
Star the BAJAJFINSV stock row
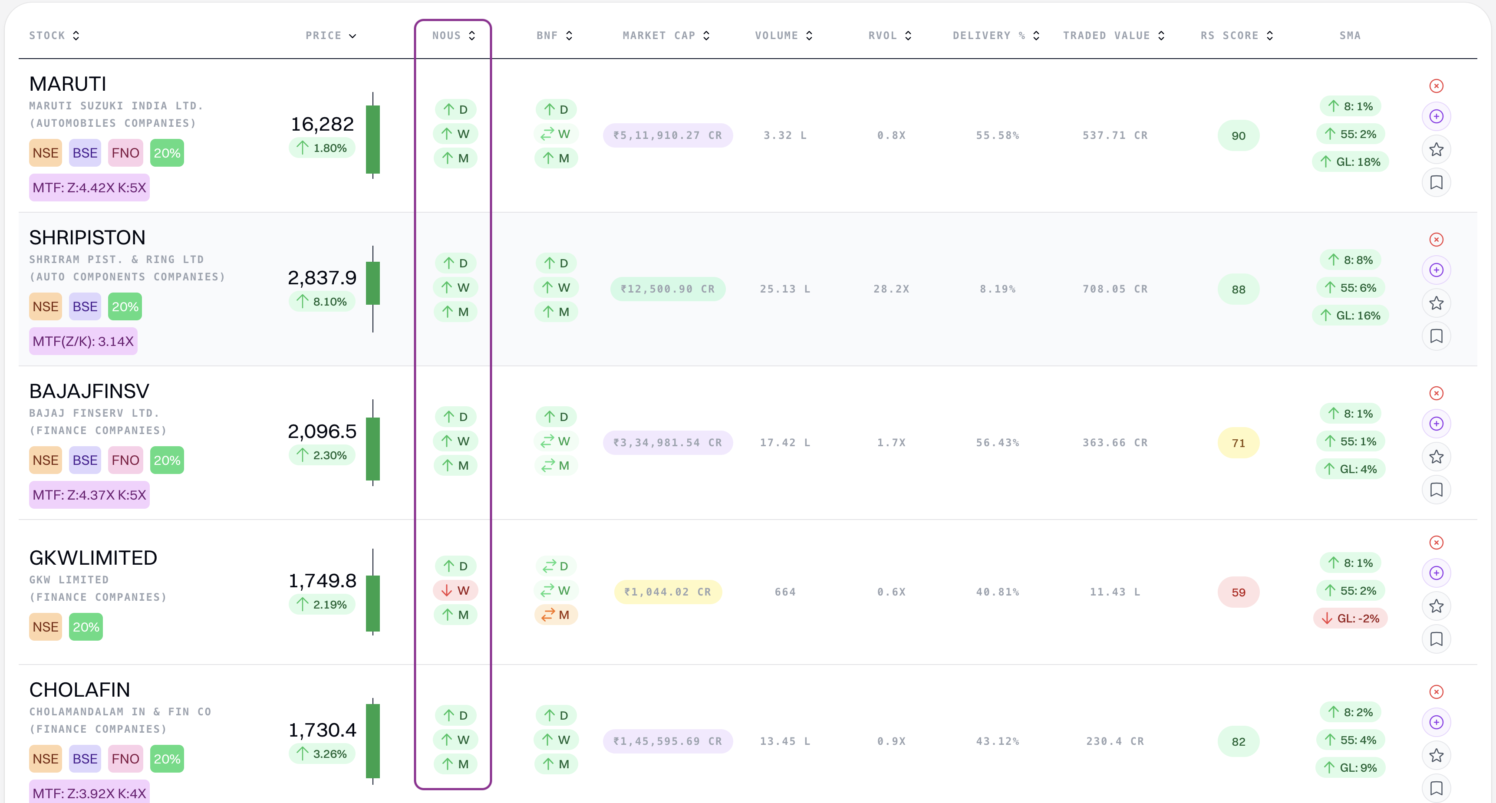click(x=1436, y=457)
